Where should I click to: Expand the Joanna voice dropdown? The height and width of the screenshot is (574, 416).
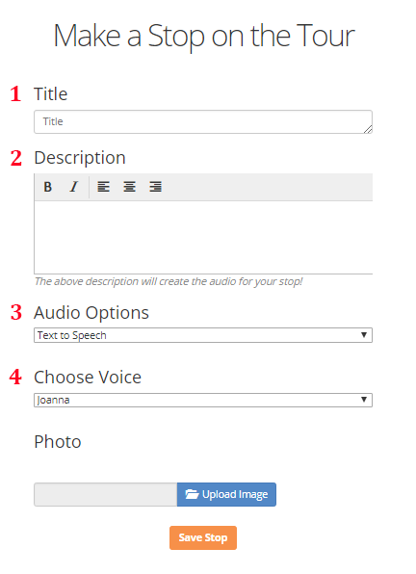203,400
